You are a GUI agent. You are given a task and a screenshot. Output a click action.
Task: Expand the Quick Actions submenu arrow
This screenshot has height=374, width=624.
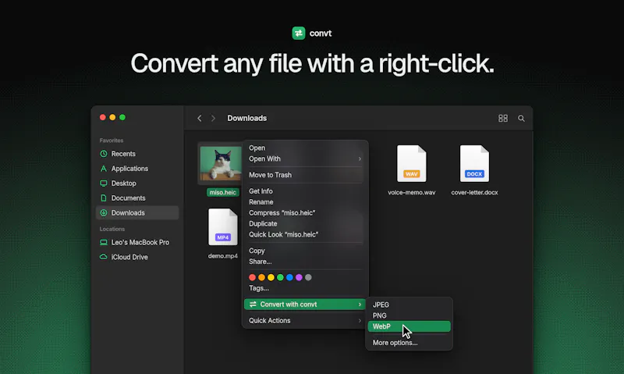pyautogui.click(x=360, y=321)
